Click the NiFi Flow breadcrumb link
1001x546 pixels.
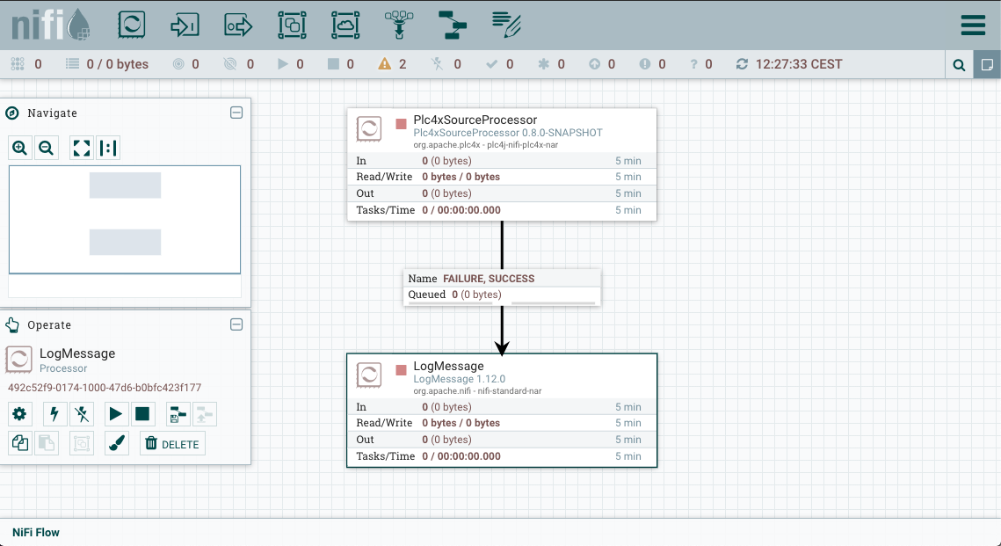coord(36,532)
